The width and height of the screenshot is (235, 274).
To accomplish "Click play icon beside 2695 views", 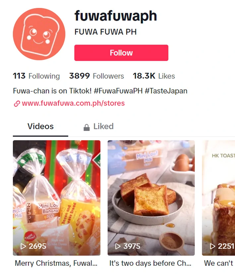I will click(23, 246).
